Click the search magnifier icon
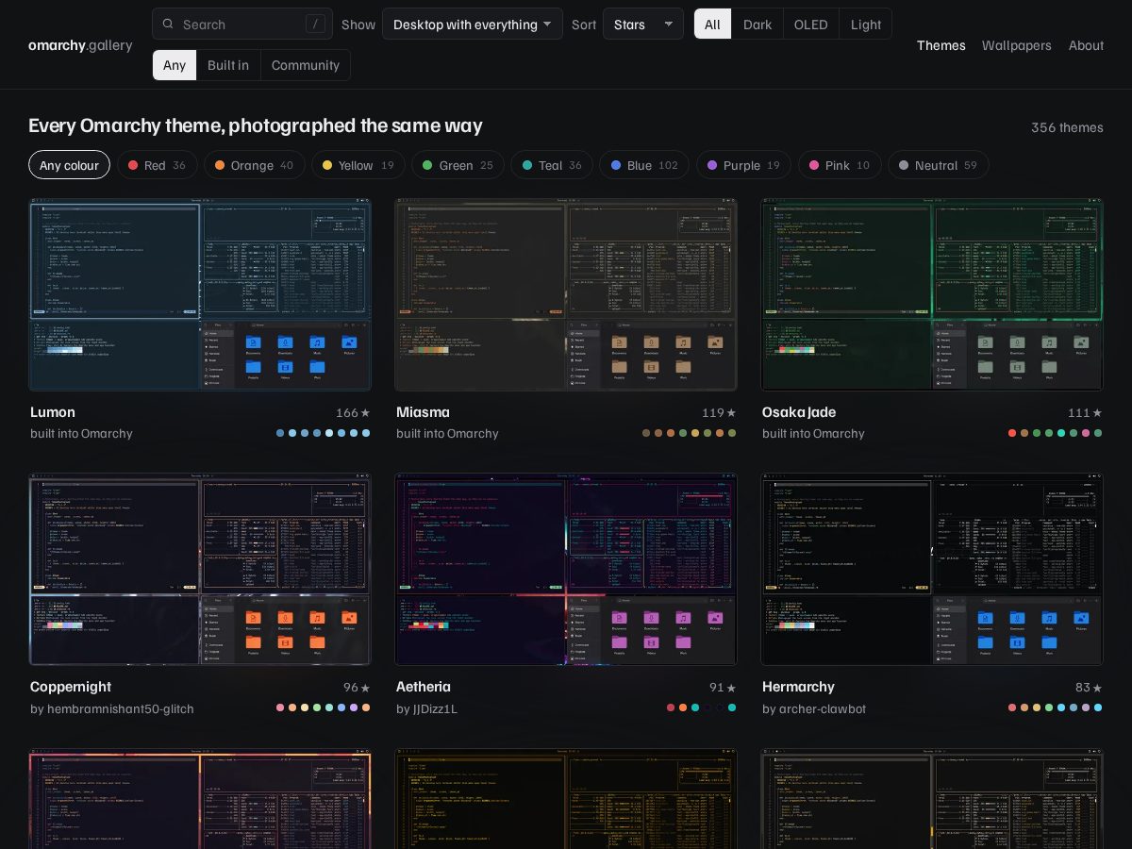1132x849 pixels. pyautogui.click(x=168, y=25)
